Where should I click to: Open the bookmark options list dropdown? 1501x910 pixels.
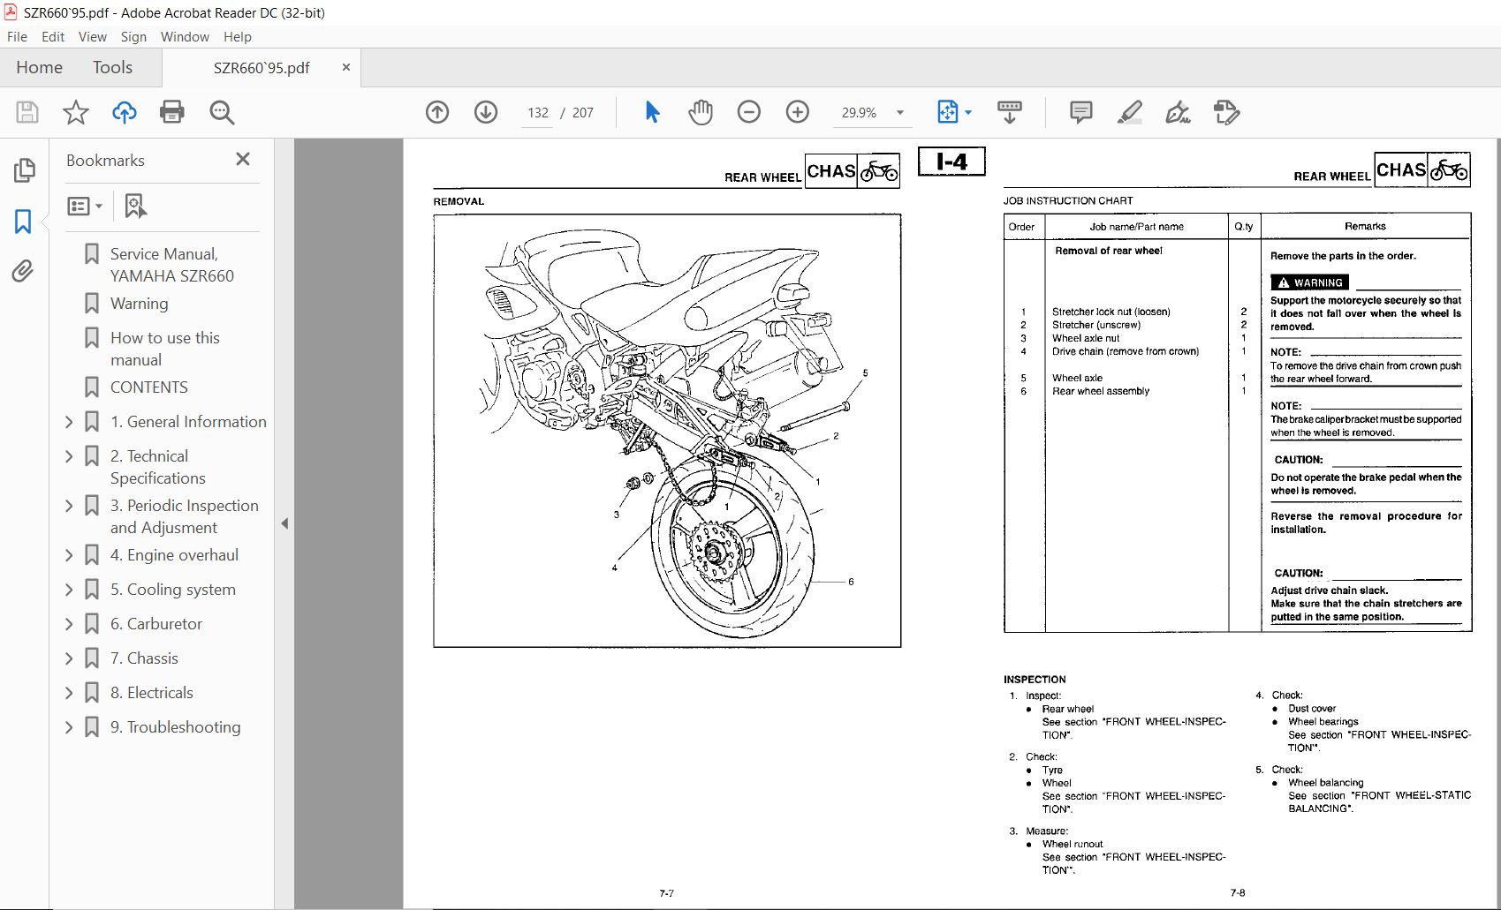click(x=85, y=206)
